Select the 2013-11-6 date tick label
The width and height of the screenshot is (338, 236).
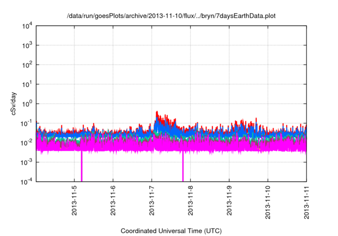point(113,201)
